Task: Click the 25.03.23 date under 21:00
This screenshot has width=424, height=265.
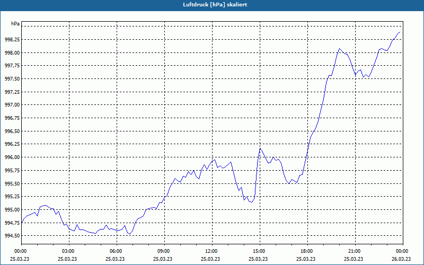Action: click(354, 259)
